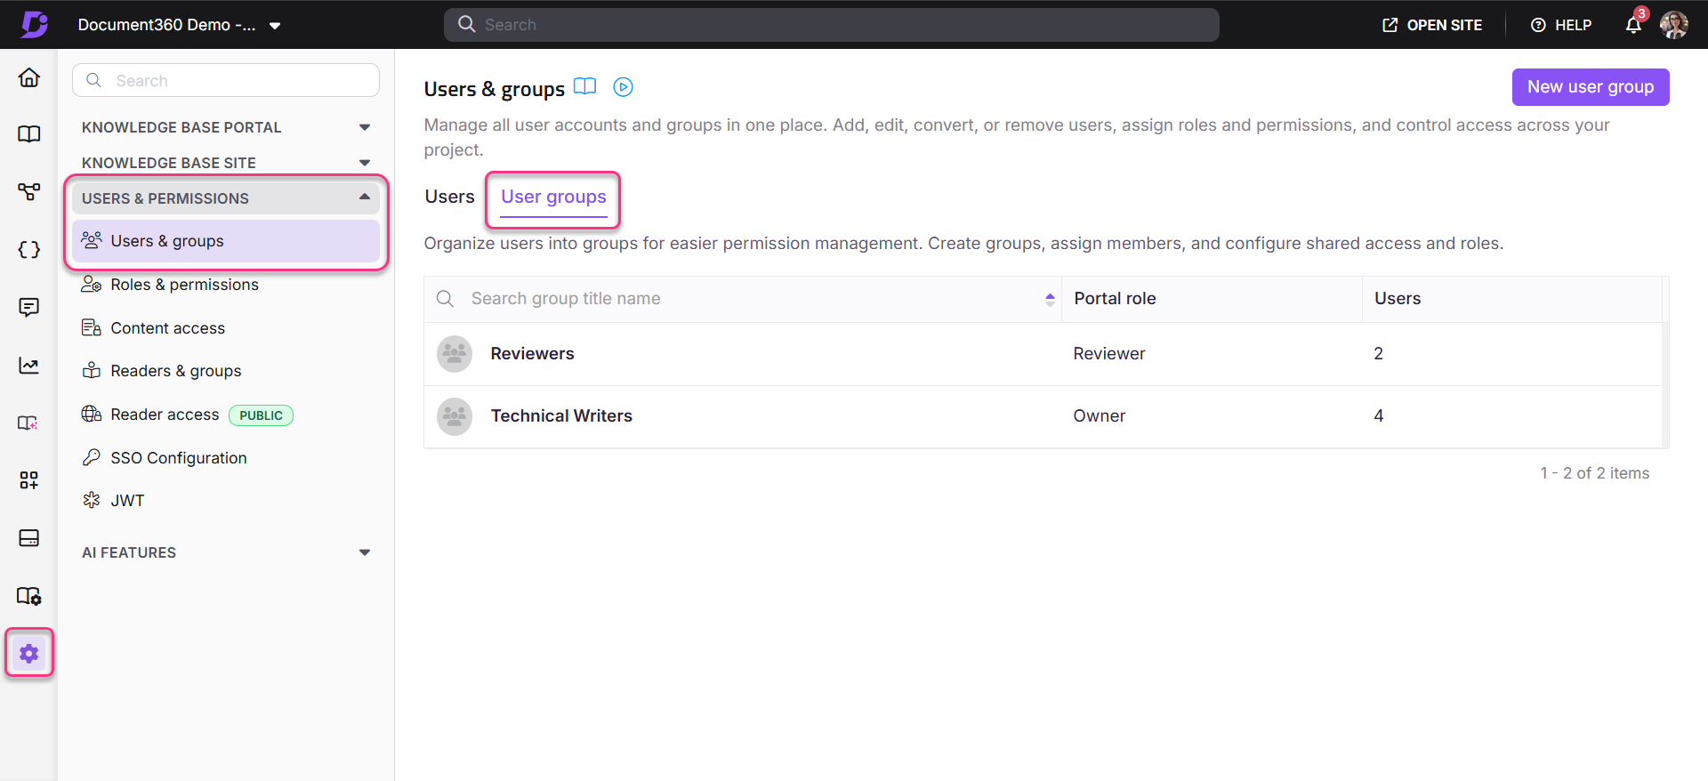Sort group title column with arrow icon
The width and height of the screenshot is (1708, 781).
click(x=1050, y=299)
